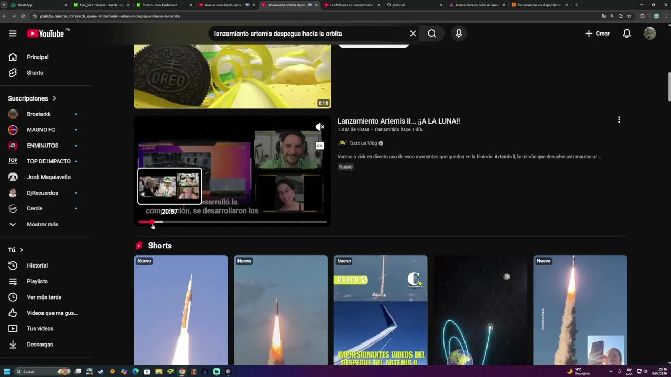Switch to the Renacimiento en el apocalipsis tab

tap(539, 5)
